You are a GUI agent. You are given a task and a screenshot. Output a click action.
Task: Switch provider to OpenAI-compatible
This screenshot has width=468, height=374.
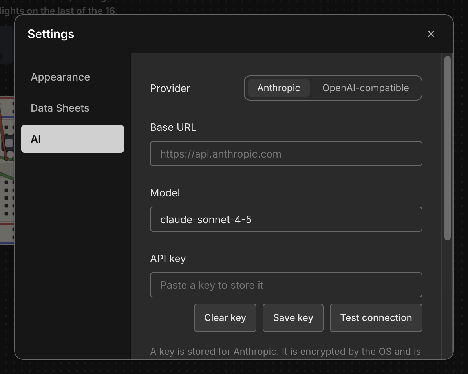365,88
